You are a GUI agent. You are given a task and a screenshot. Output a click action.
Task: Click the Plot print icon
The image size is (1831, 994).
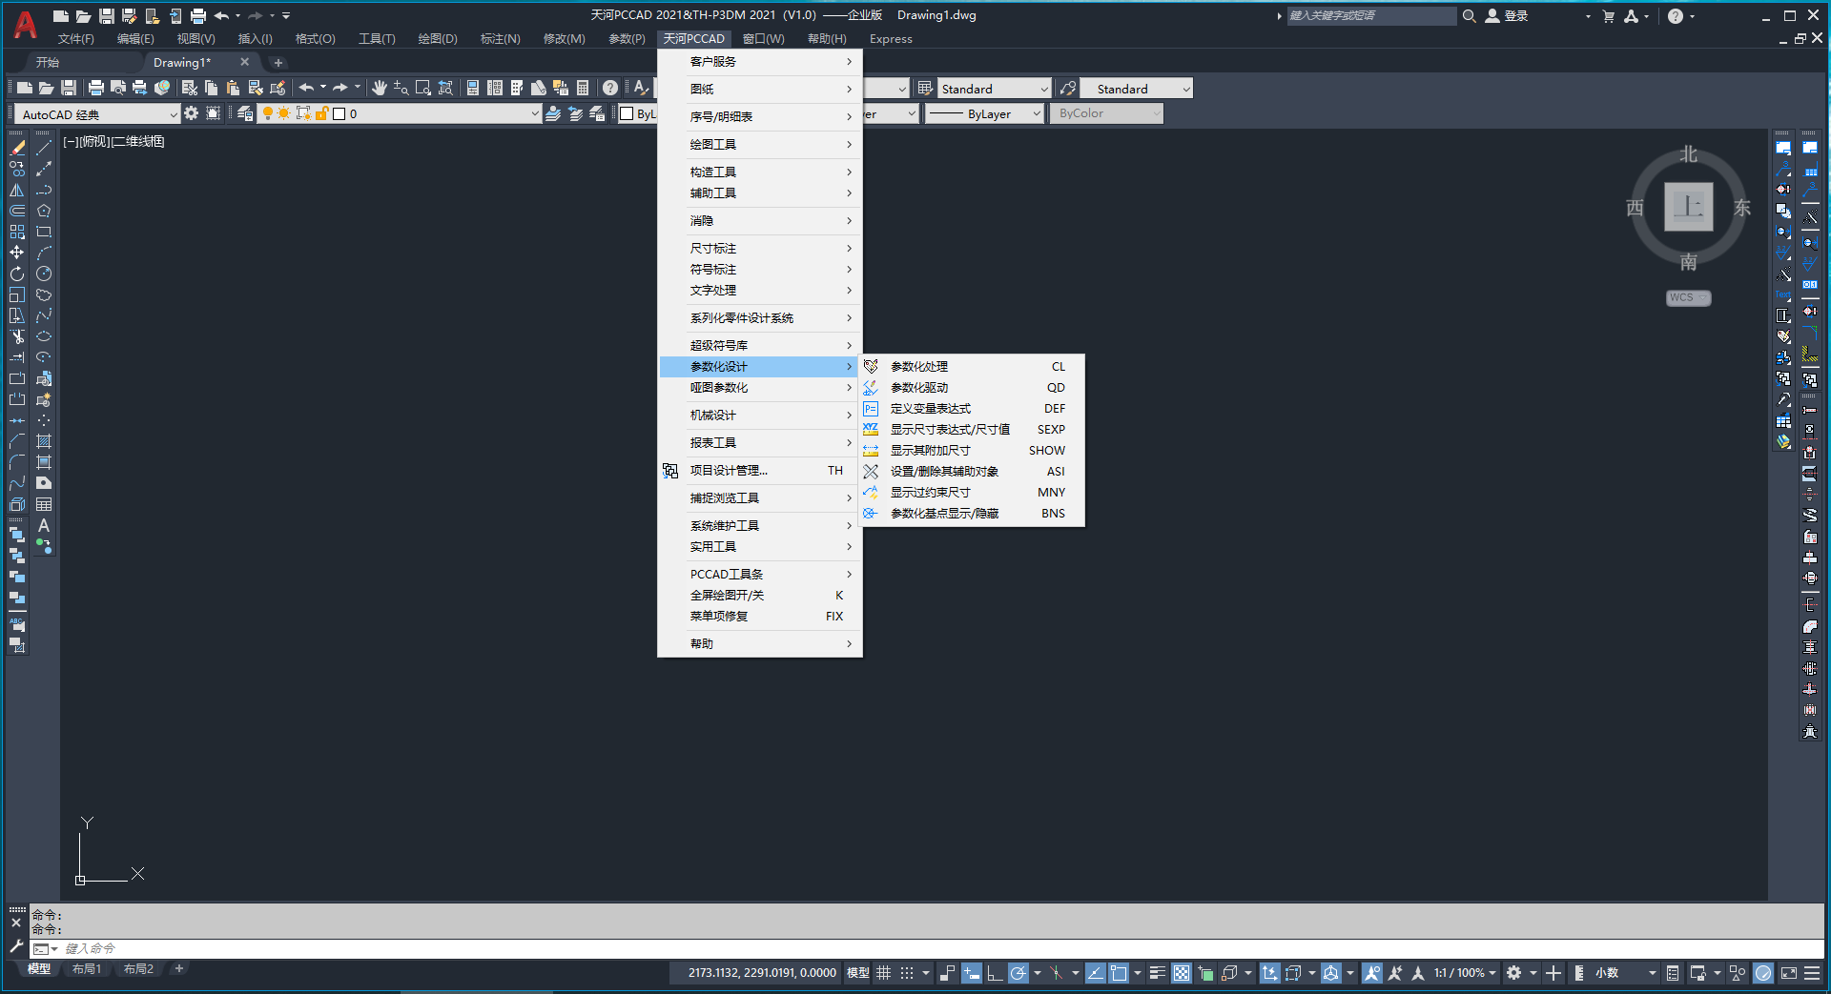coord(95,88)
